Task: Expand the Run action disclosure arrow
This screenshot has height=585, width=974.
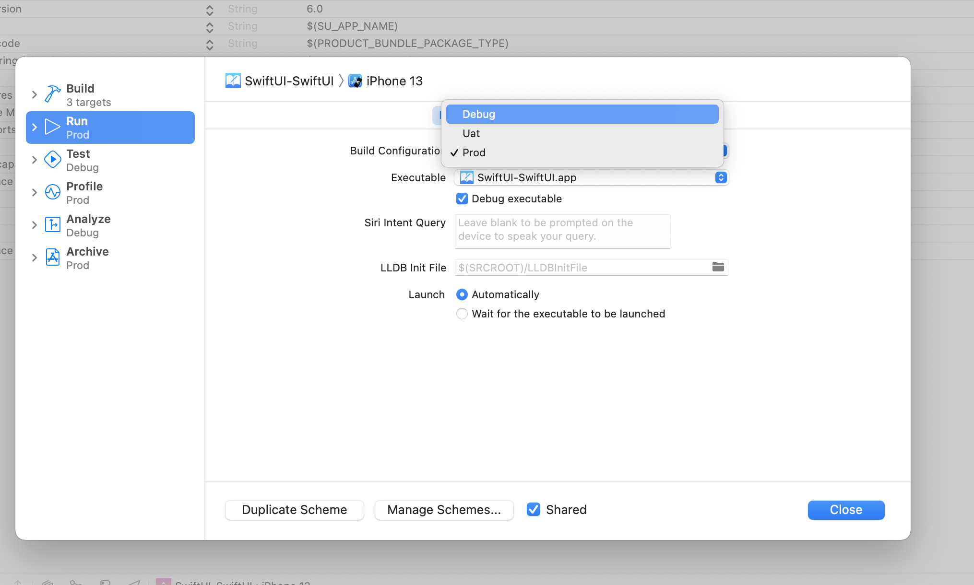Action: point(34,127)
